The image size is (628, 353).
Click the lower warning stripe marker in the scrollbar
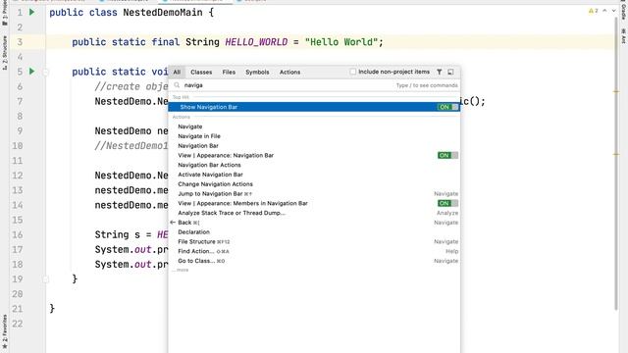pos(616,154)
